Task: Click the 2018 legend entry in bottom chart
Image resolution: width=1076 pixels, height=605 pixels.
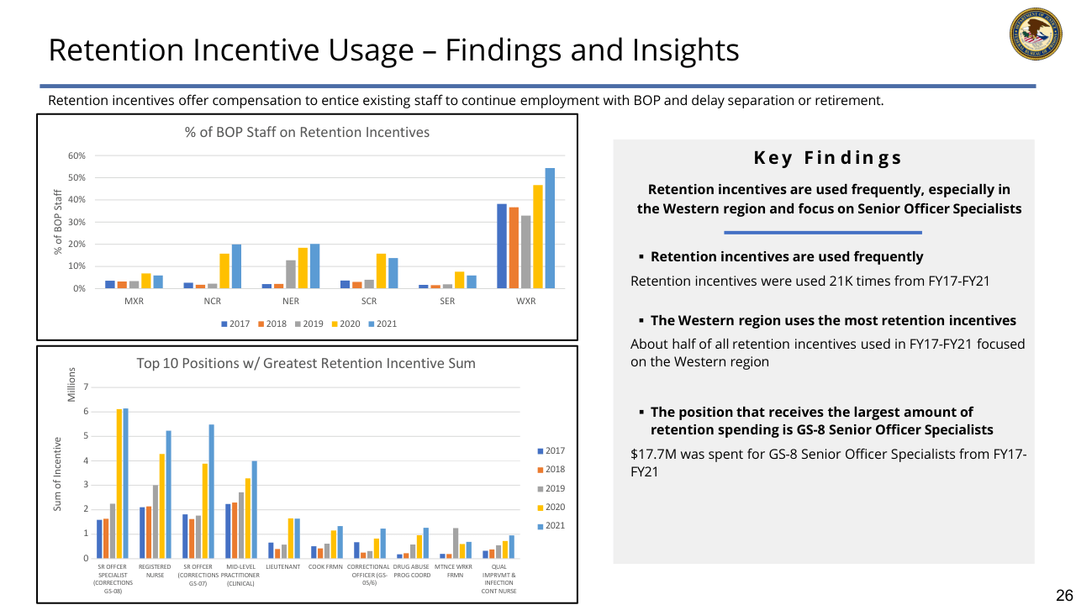Action: click(550, 470)
